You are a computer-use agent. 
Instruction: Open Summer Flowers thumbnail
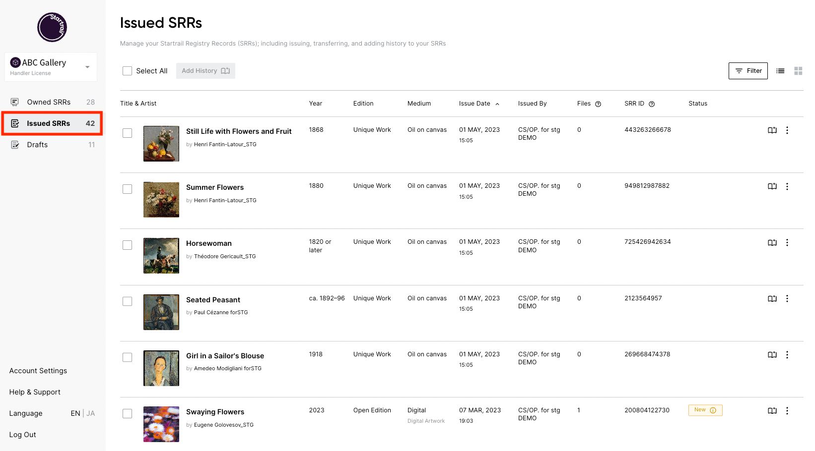coord(161,200)
